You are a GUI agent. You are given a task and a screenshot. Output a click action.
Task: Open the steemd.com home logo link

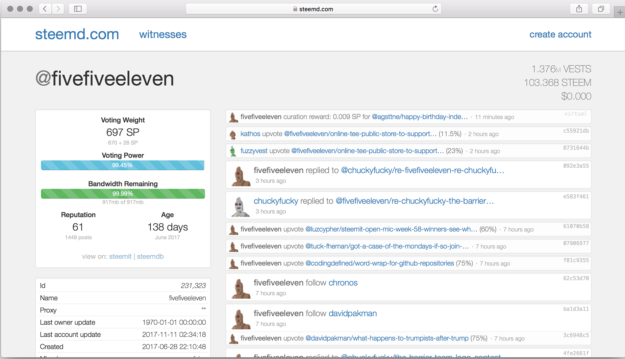pyautogui.click(x=77, y=34)
